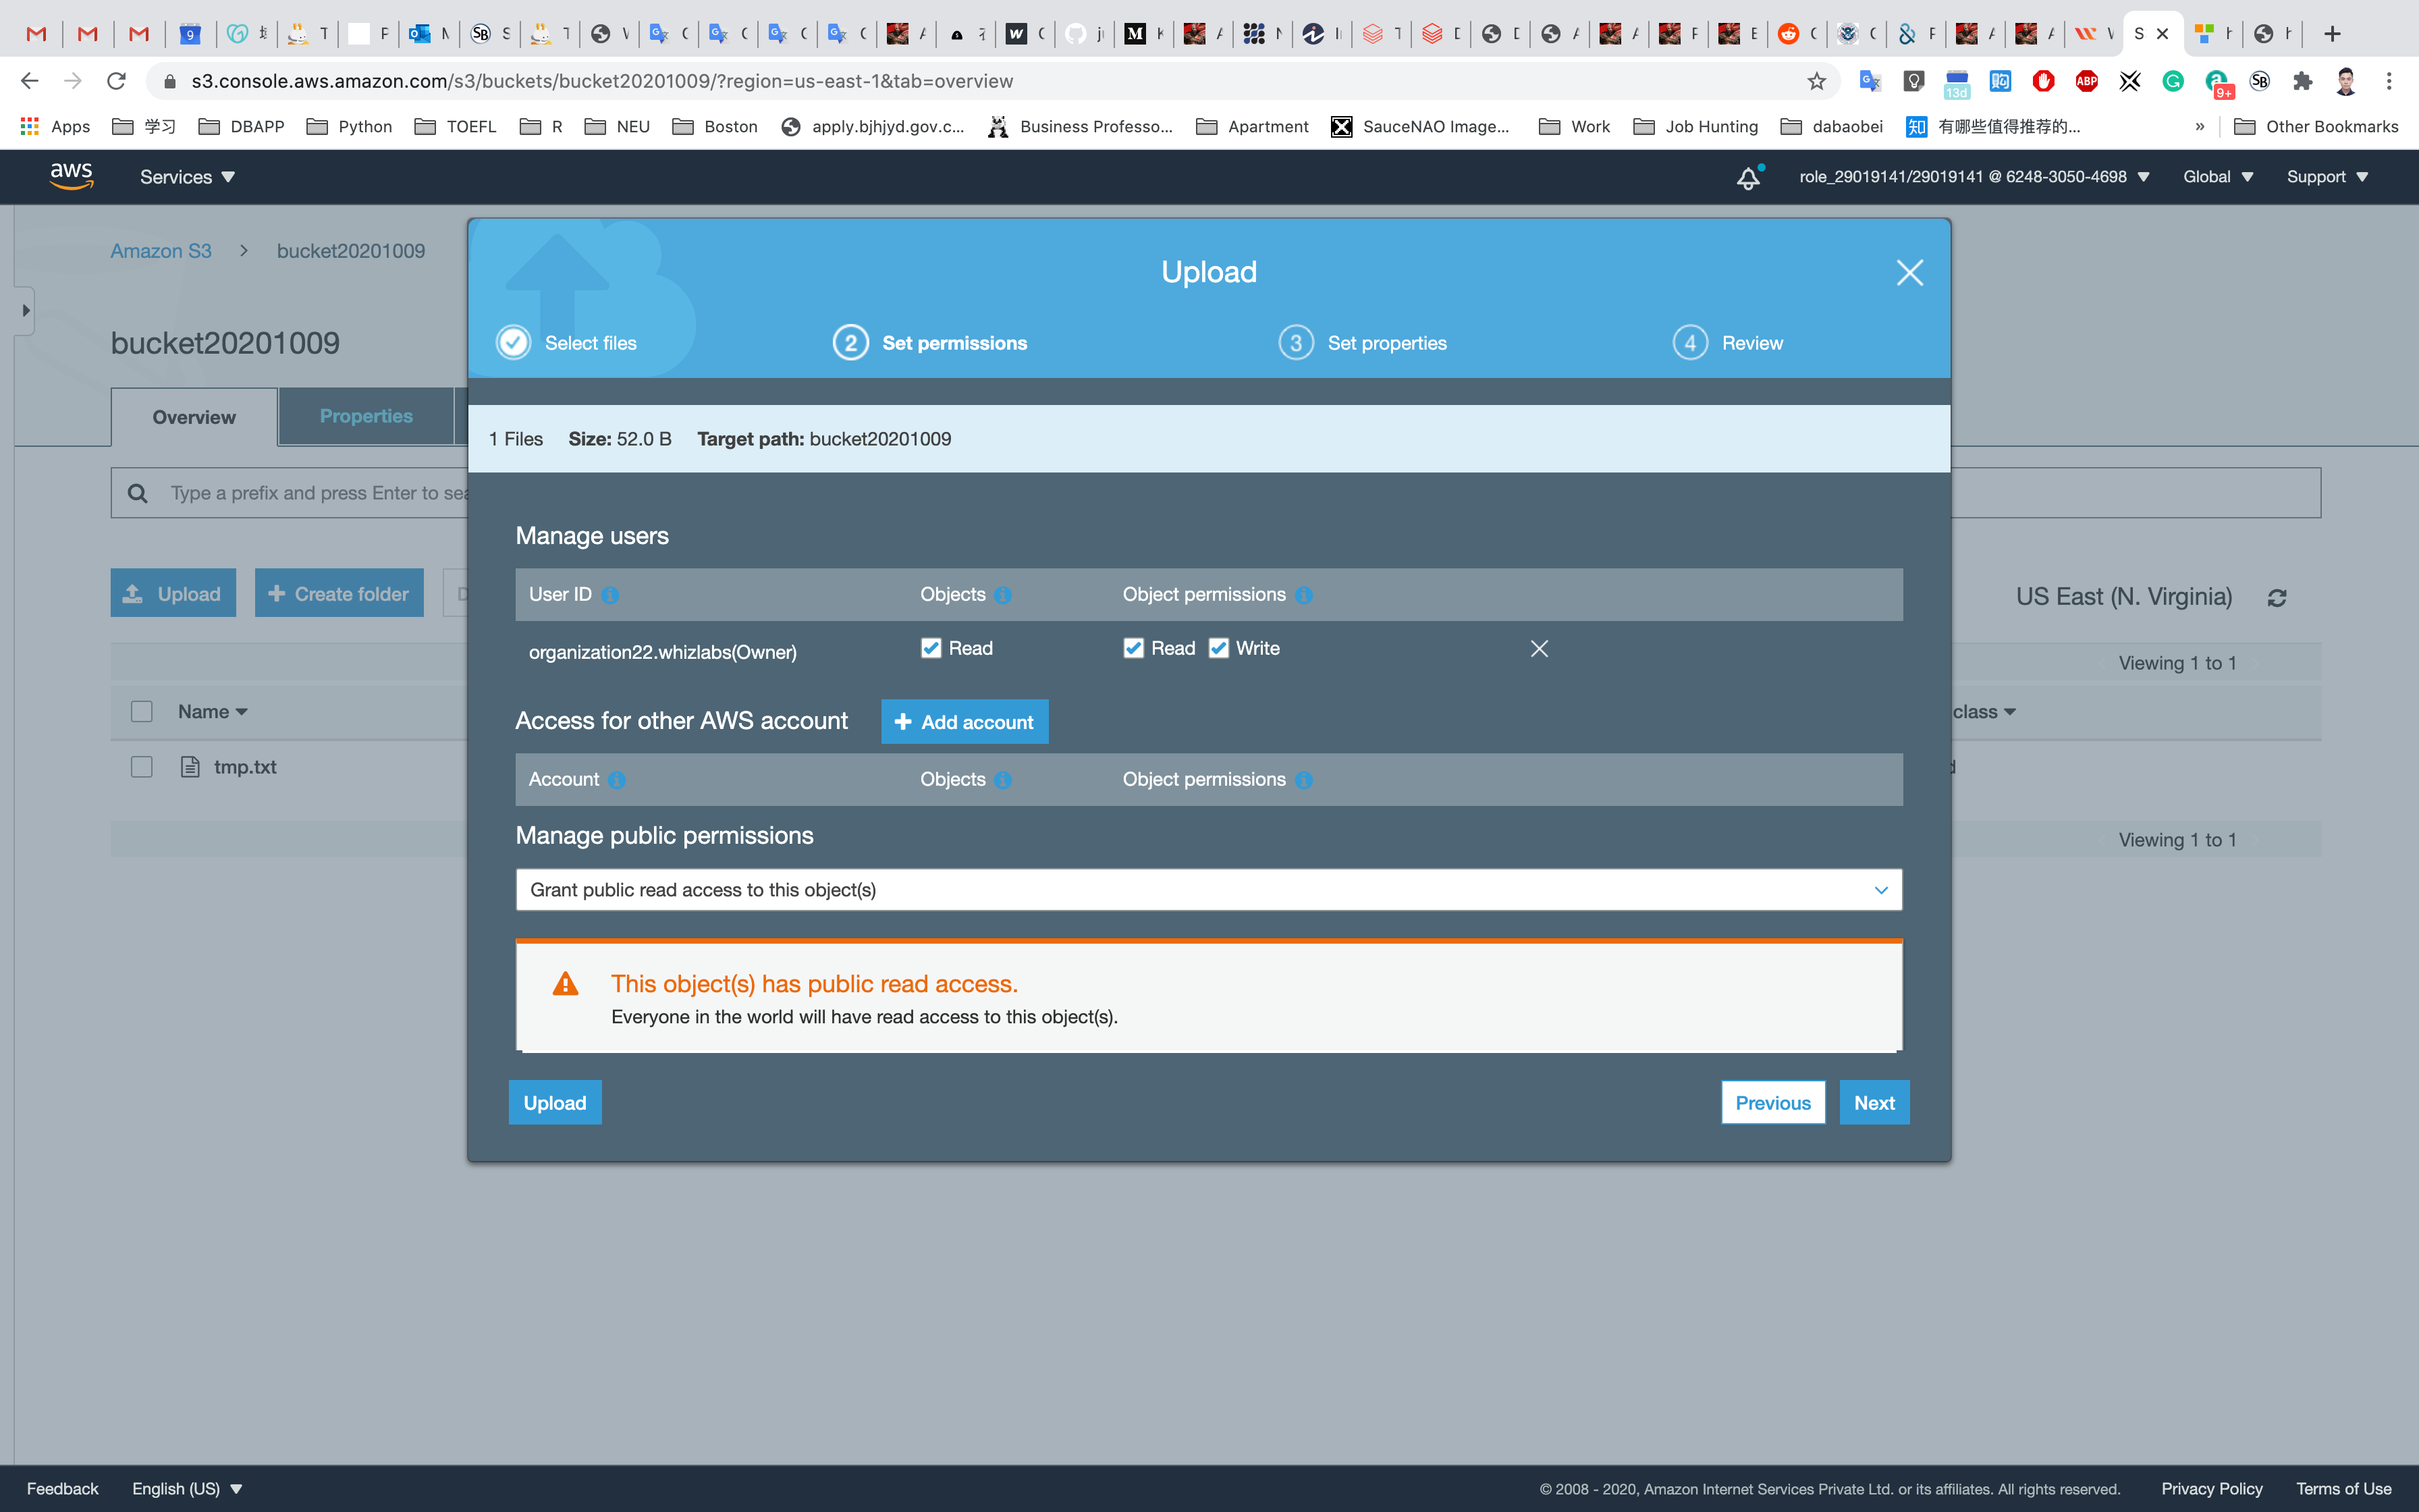This screenshot has height=1512, width=2419.
Task: Click the Add account button
Action: (964, 722)
